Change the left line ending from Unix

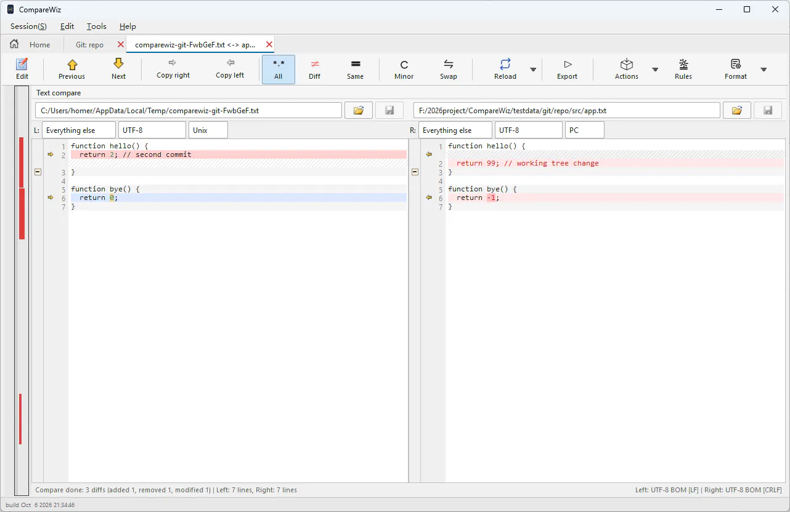click(x=208, y=130)
